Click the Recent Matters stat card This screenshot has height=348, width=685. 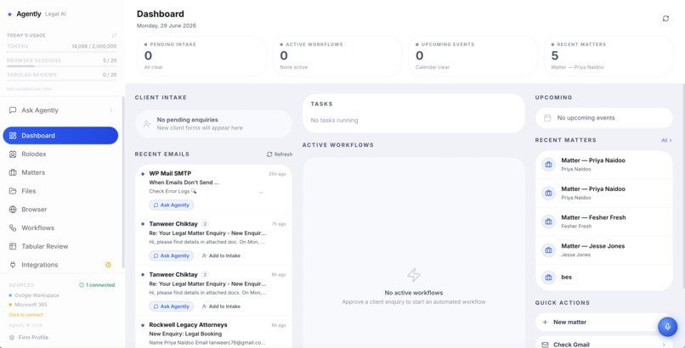click(609, 56)
